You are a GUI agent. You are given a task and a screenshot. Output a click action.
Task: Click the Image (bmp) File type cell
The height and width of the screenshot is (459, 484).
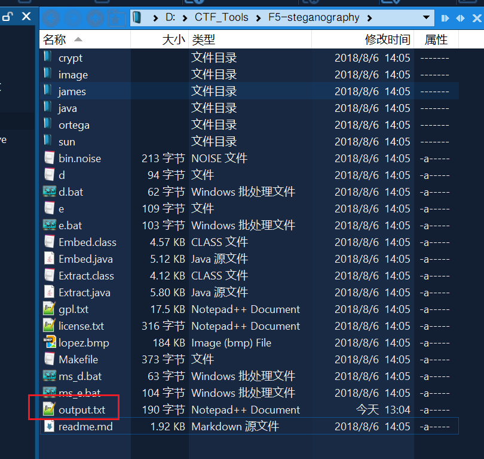231,343
